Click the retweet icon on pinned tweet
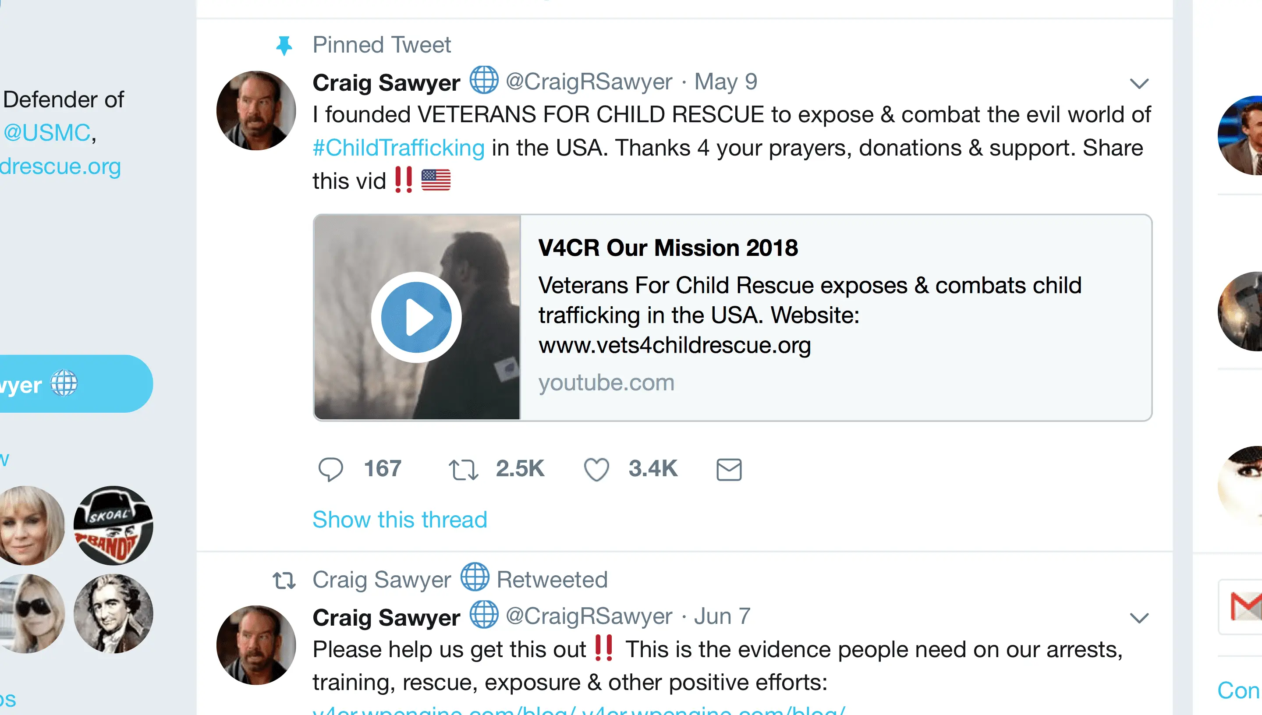1262x715 pixels. point(463,469)
